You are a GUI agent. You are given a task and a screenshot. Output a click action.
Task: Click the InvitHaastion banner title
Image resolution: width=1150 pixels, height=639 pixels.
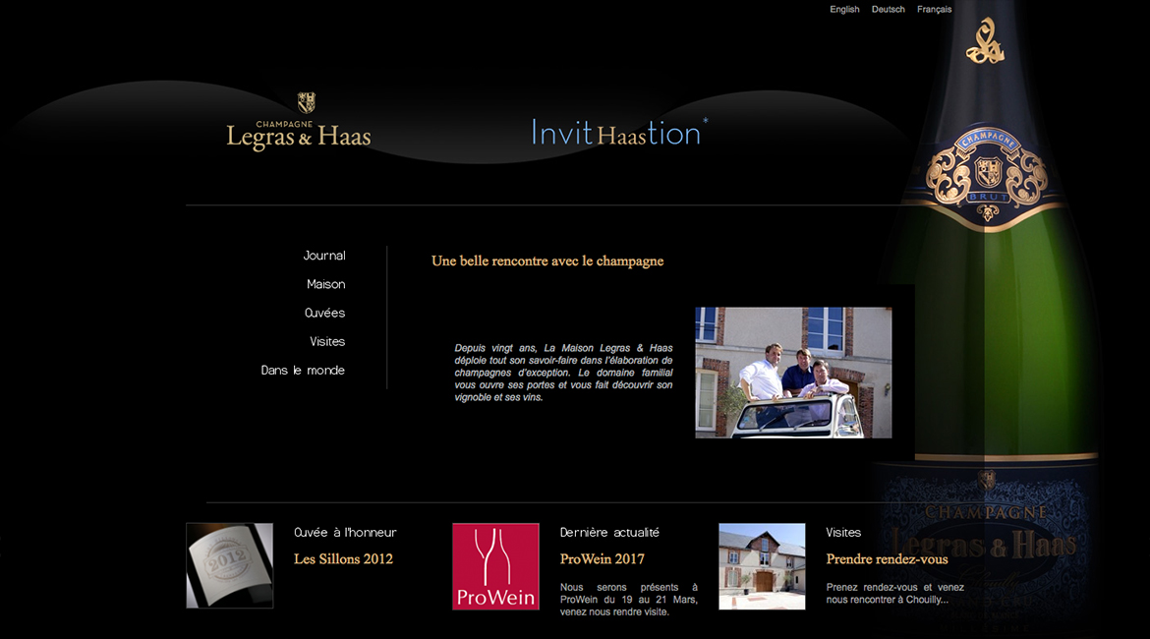click(x=618, y=133)
